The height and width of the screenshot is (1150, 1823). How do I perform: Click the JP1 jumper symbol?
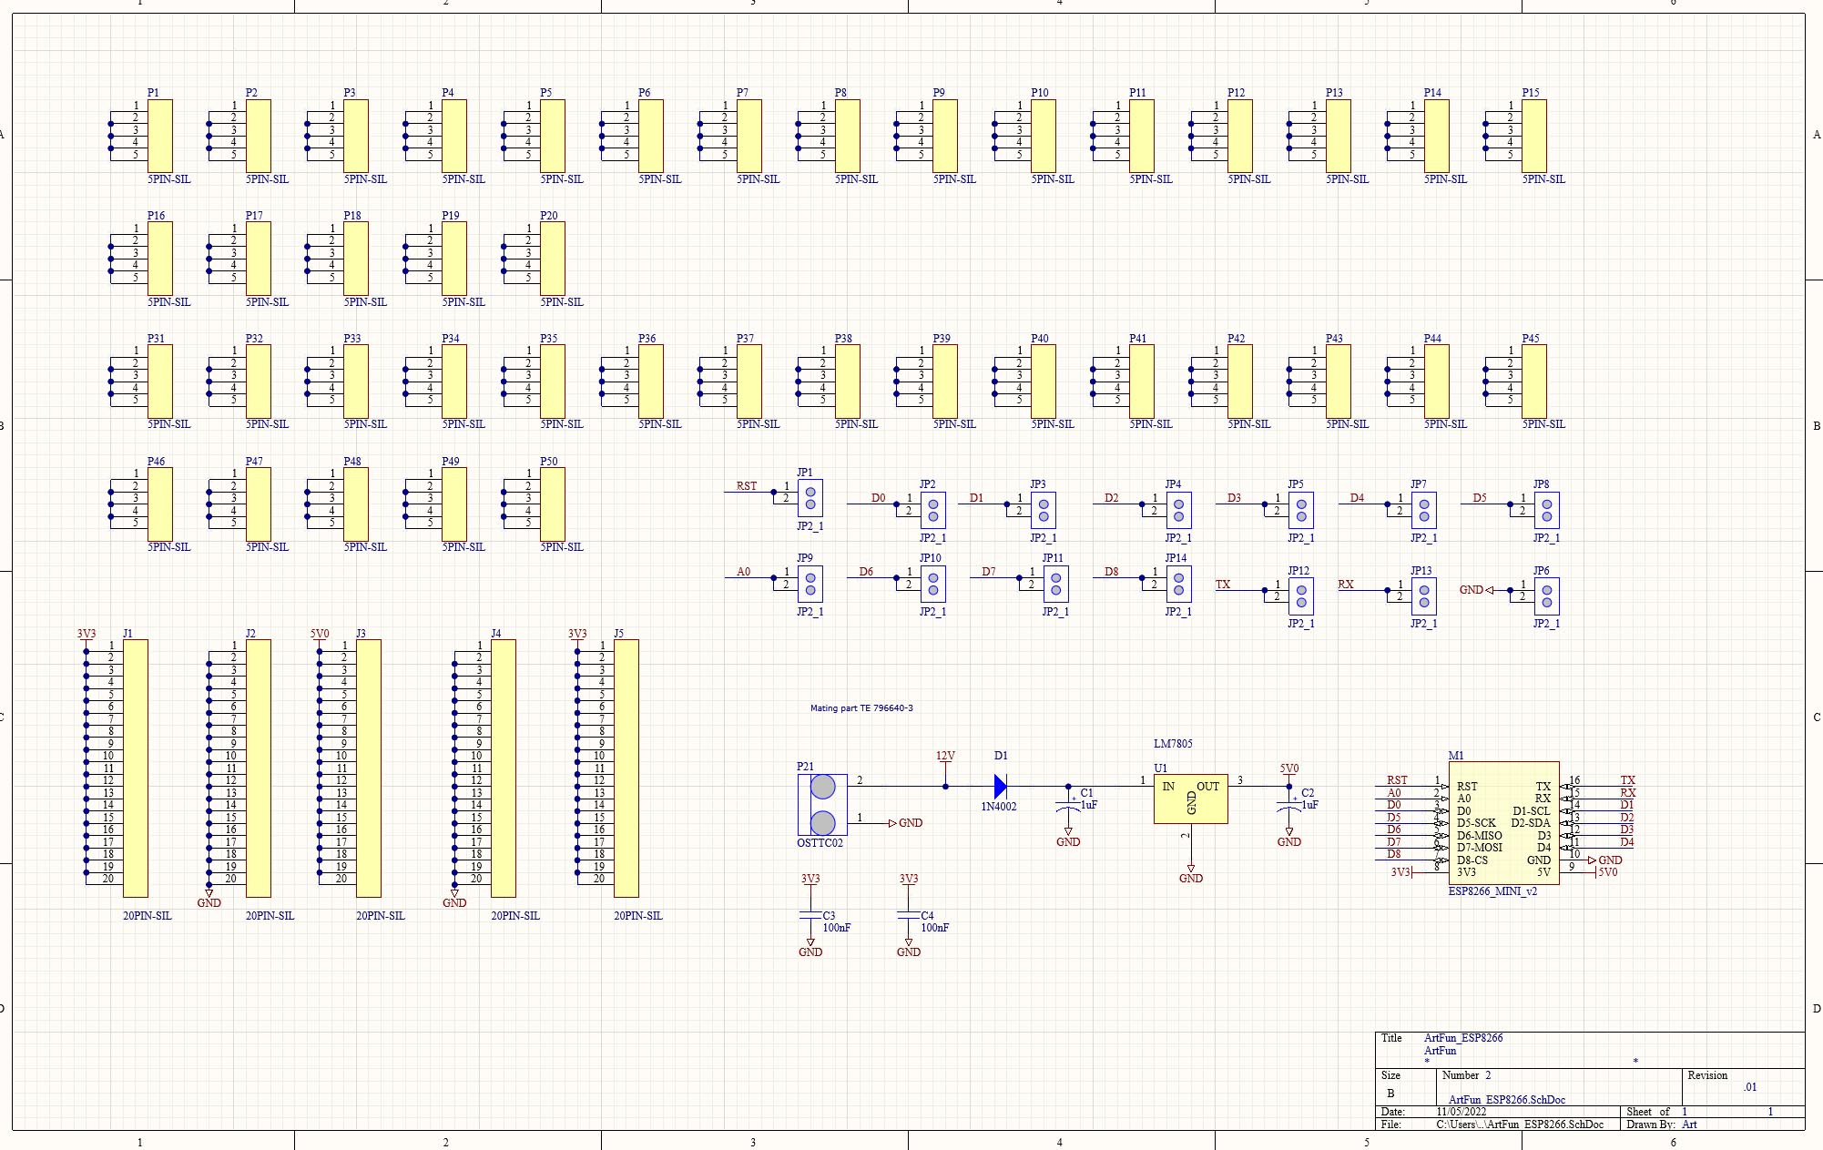pyautogui.click(x=810, y=498)
